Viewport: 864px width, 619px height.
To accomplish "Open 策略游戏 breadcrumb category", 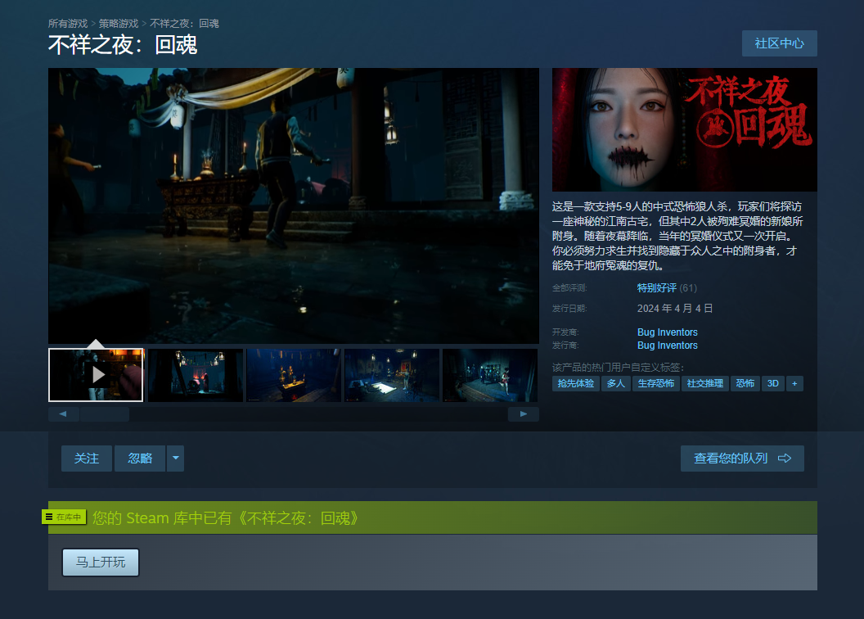I will point(119,24).
